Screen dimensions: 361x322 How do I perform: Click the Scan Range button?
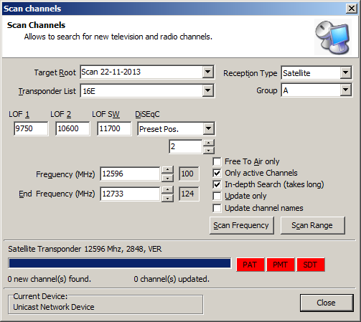coord(313,225)
